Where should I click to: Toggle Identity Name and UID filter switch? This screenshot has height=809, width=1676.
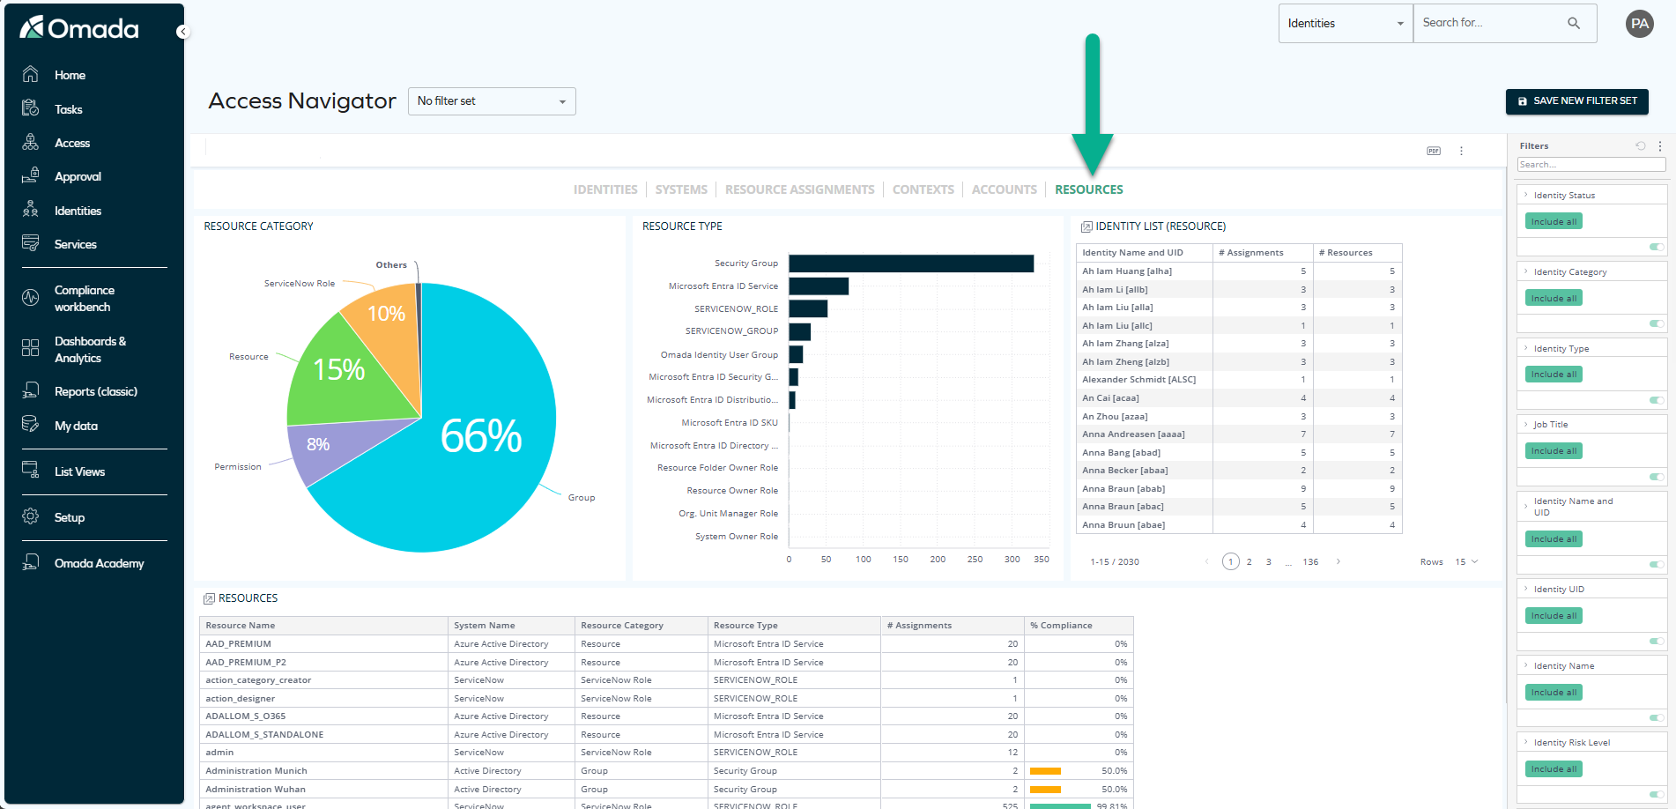pos(1657,564)
